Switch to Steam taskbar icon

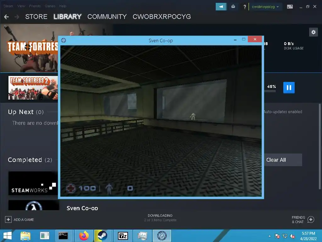click(x=102, y=236)
